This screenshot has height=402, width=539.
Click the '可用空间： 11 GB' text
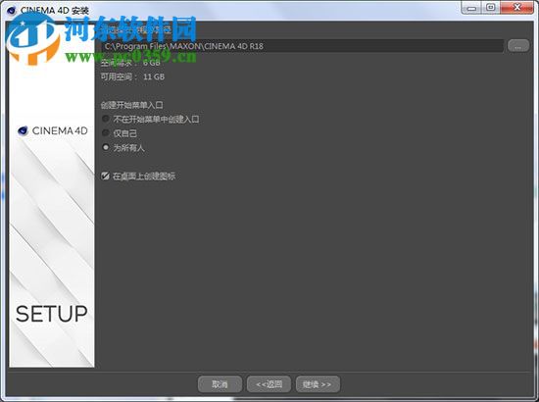point(132,76)
